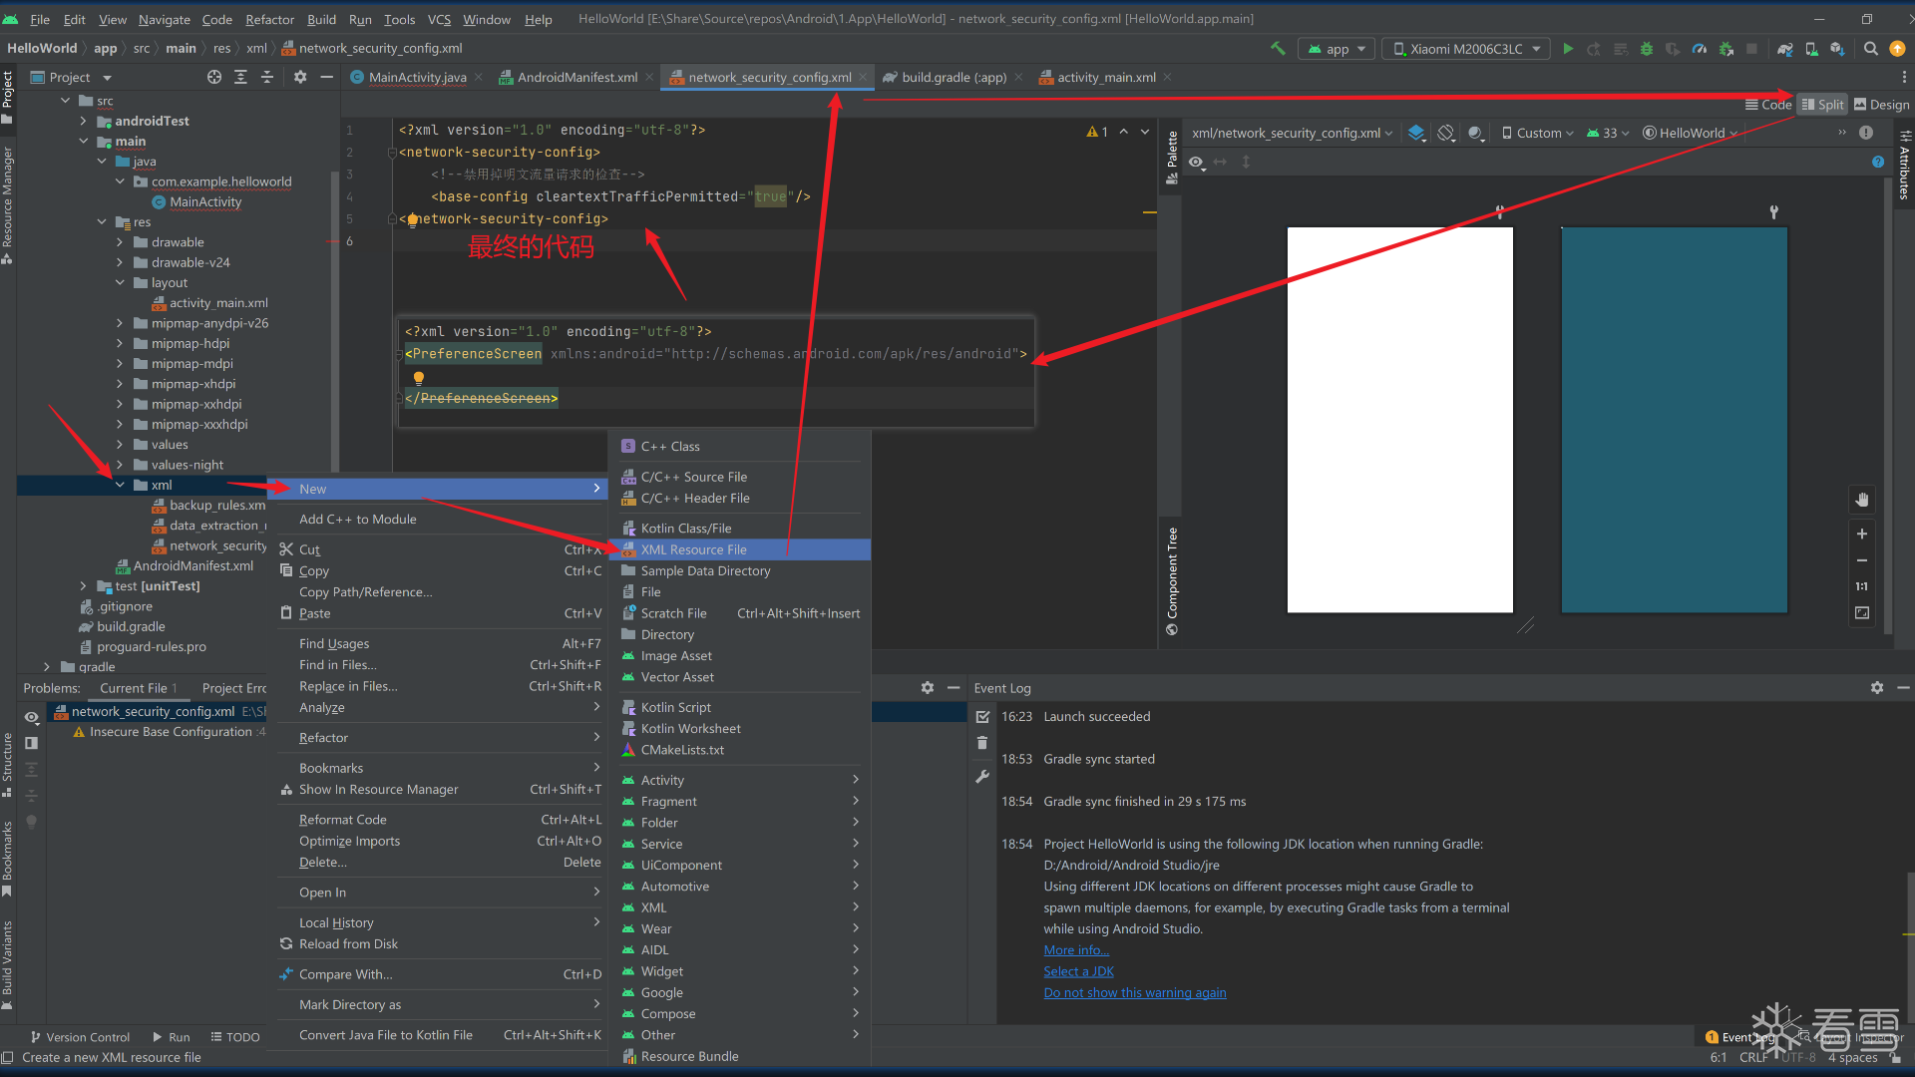
Task: Change preview orientation icon
Action: pos(1446,133)
